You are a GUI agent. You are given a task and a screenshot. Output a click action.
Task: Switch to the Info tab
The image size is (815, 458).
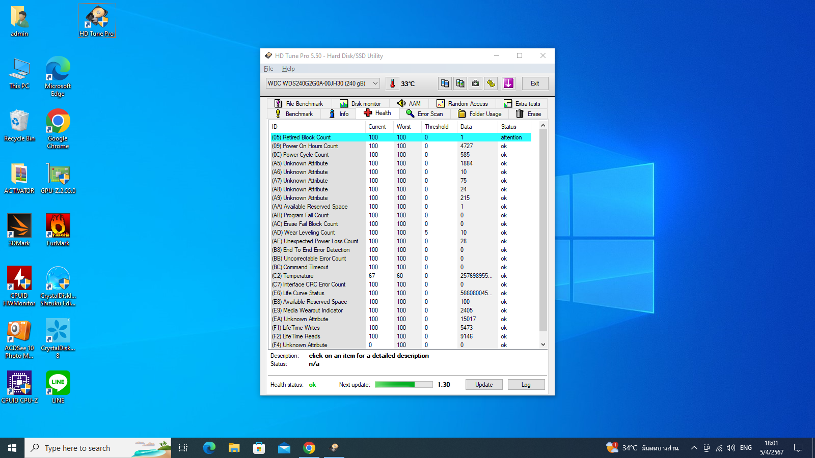tap(339, 114)
